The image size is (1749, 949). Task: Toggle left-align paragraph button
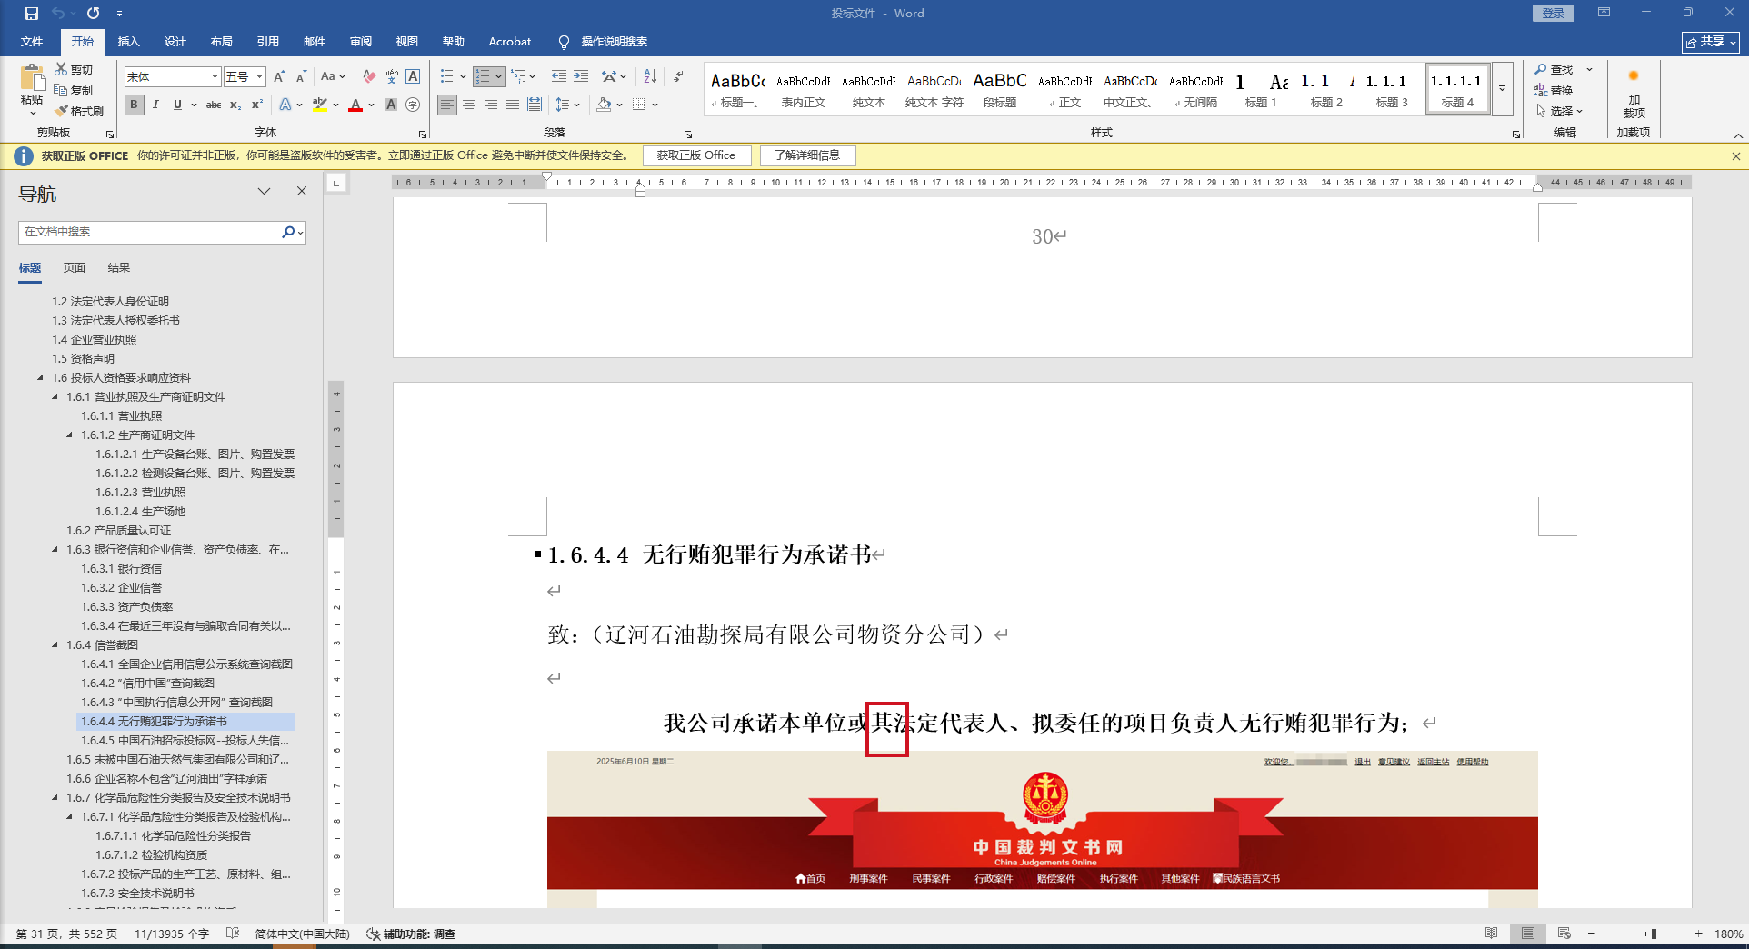pos(446,105)
